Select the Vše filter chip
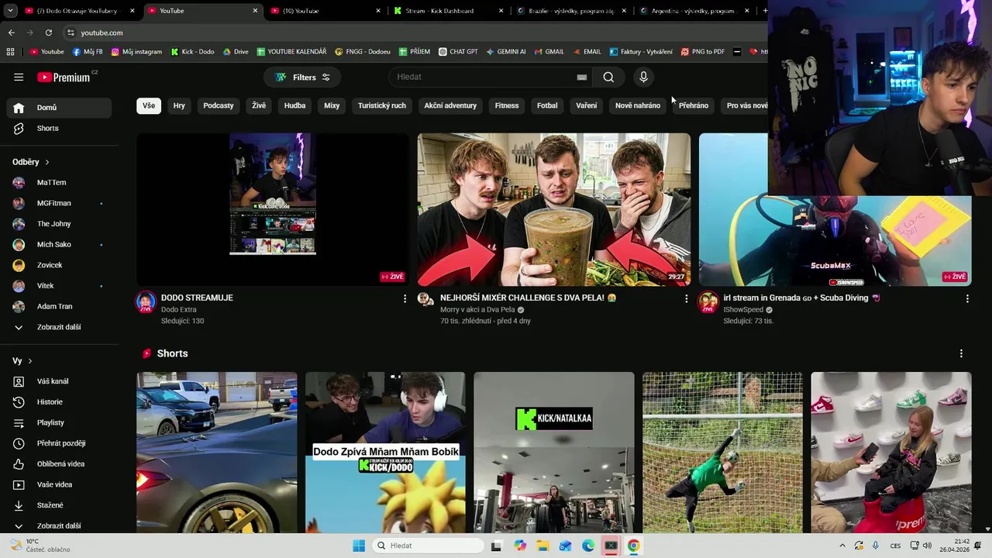Image resolution: width=992 pixels, height=558 pixels. pyautogui.click(x=149, y=105)
